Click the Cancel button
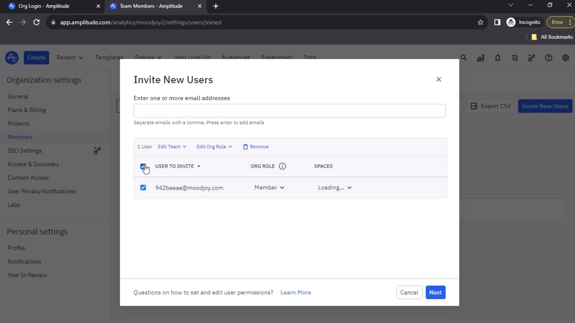This screenshot has height=323, width=575. (x=409, y=292)
